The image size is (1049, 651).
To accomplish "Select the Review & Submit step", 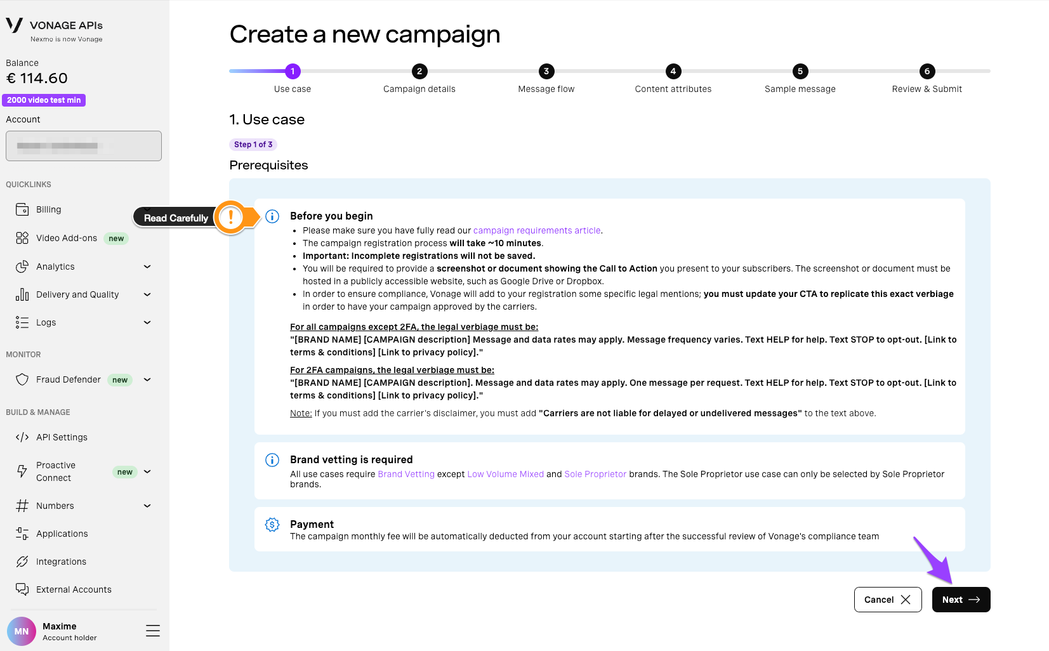I will point(927,71).
